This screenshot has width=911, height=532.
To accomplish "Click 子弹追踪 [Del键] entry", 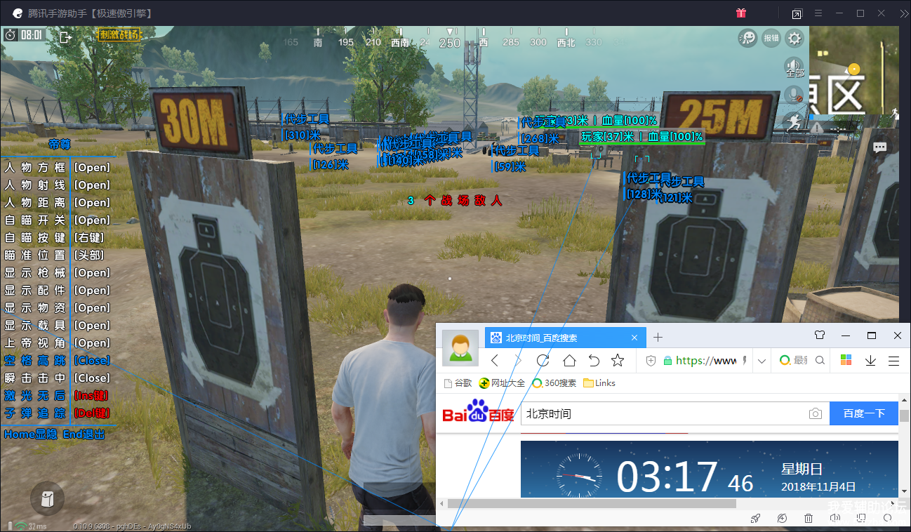I will point(57,413).
